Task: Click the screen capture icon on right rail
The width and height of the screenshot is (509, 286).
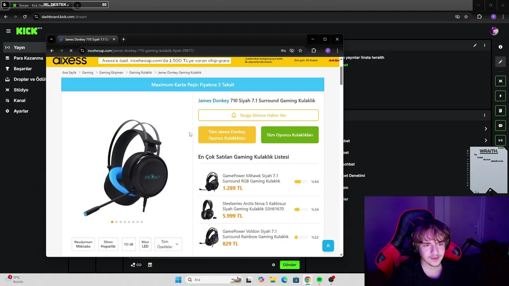Action: (500, 81)
